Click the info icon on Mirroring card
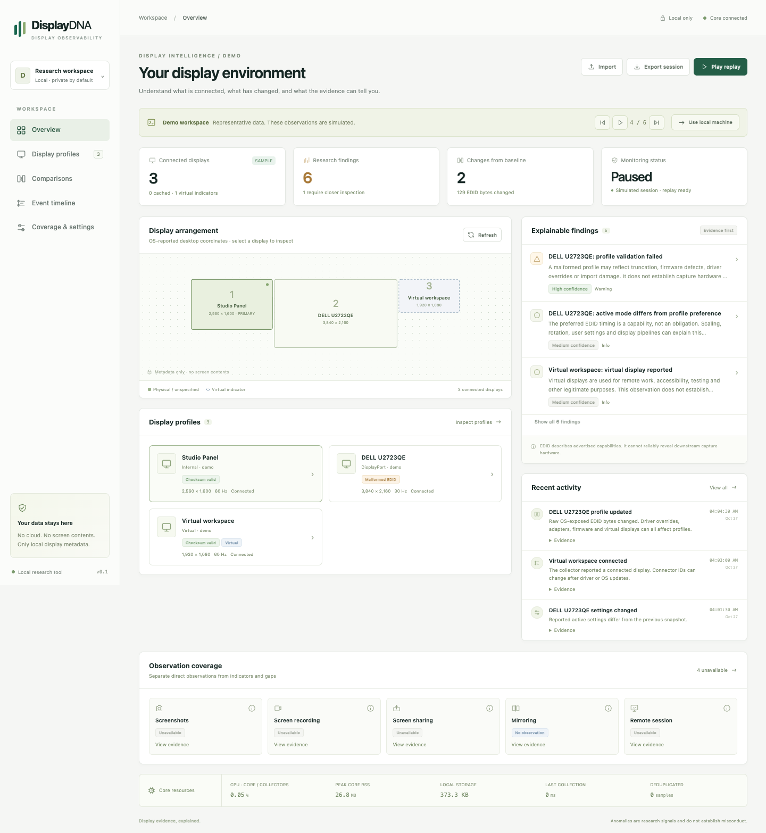 (x=608, y=708)
